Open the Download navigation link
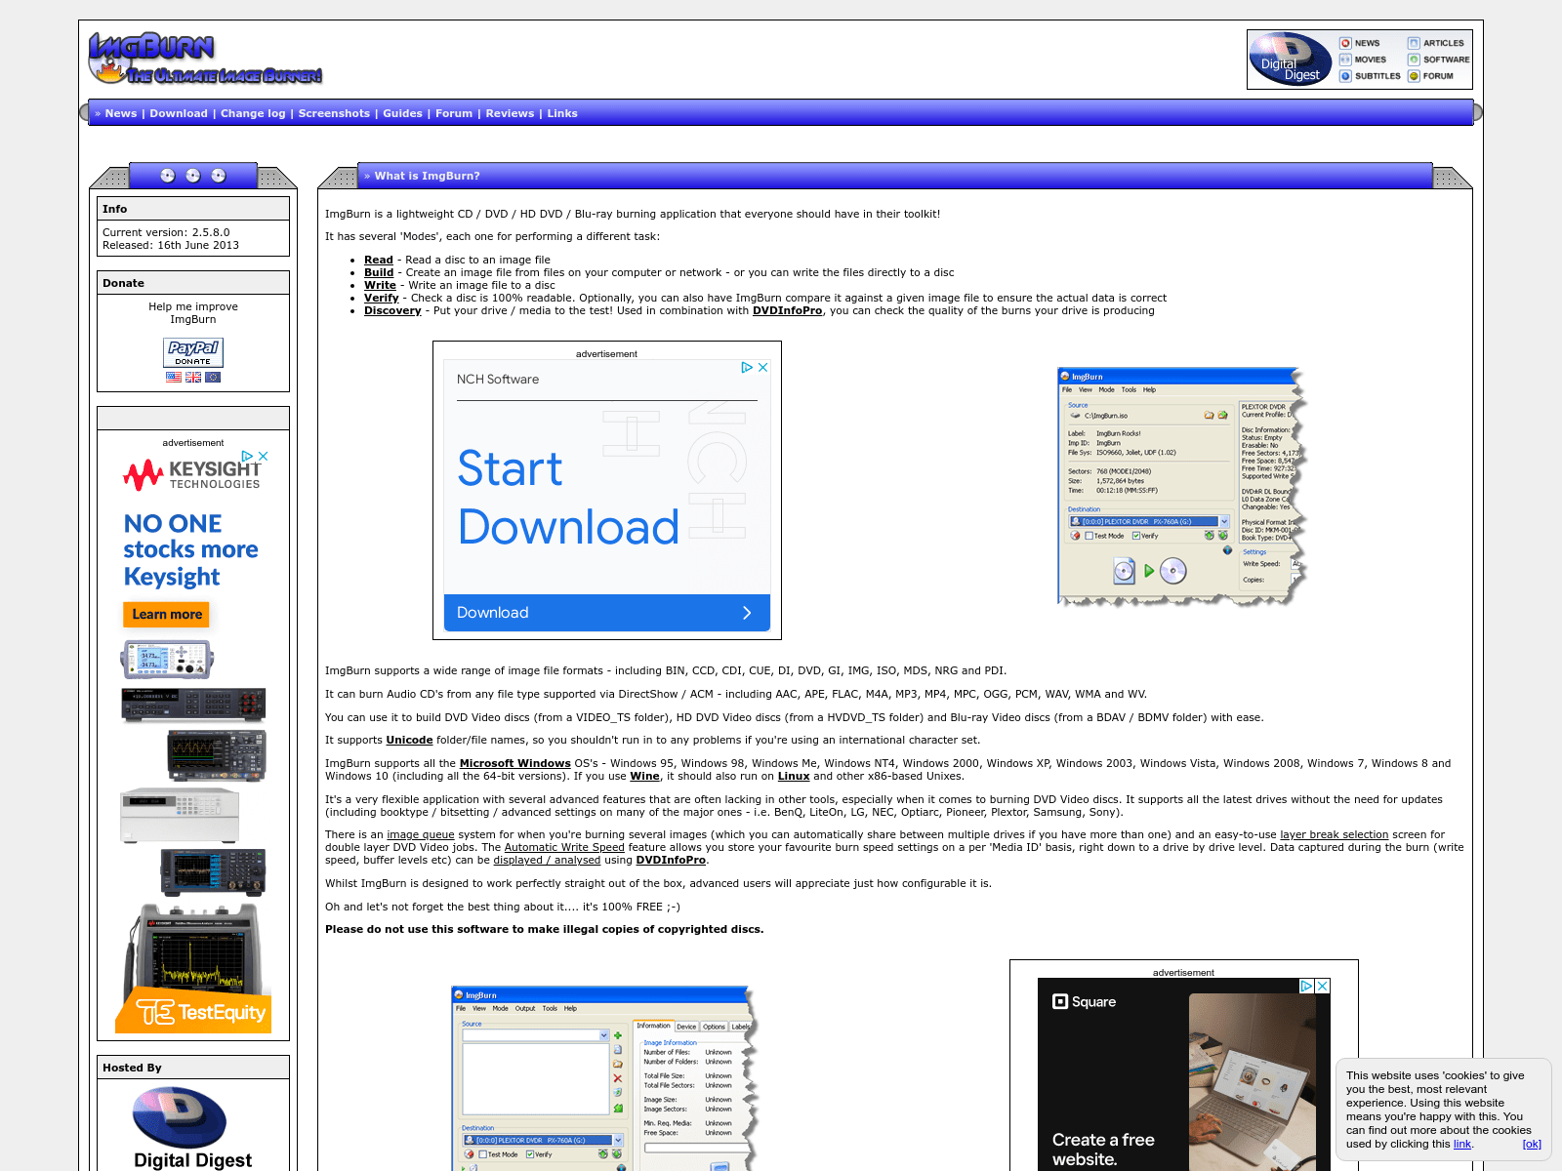Image resolution: width=1562 pixels, height=1171 pixels. pyautogui.click(x=179, y=113)
